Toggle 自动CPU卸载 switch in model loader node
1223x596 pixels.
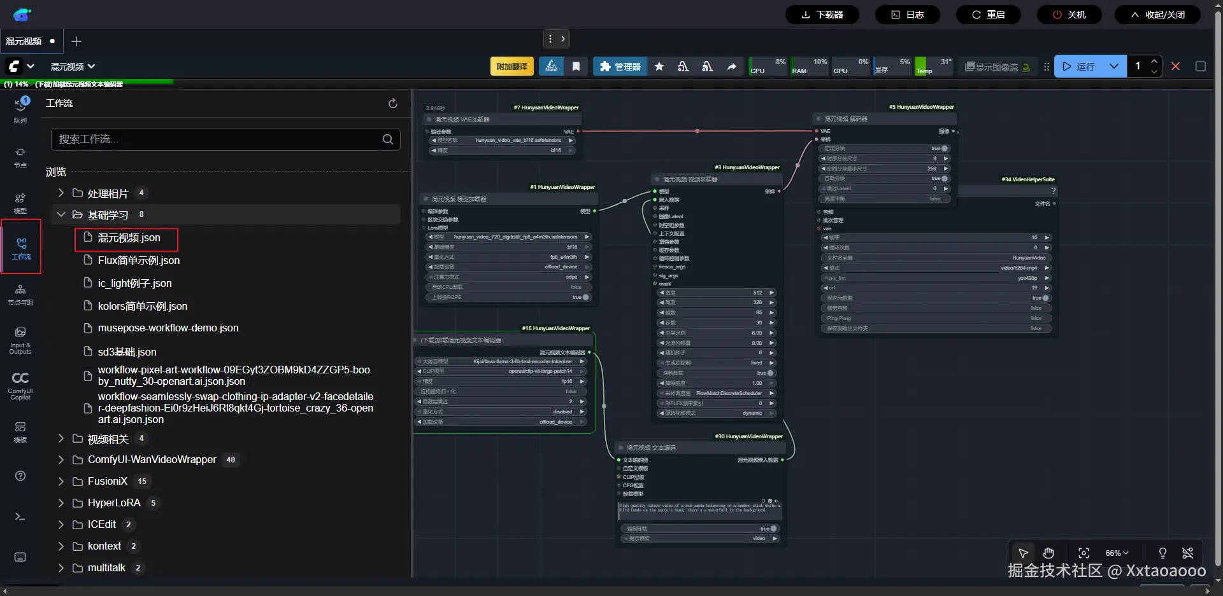click(509, 287)
